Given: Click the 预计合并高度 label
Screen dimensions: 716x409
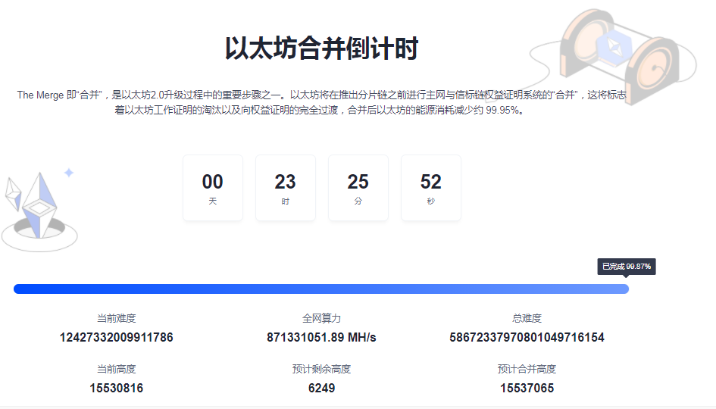Looking at the screenshot, I should (527, 369).
